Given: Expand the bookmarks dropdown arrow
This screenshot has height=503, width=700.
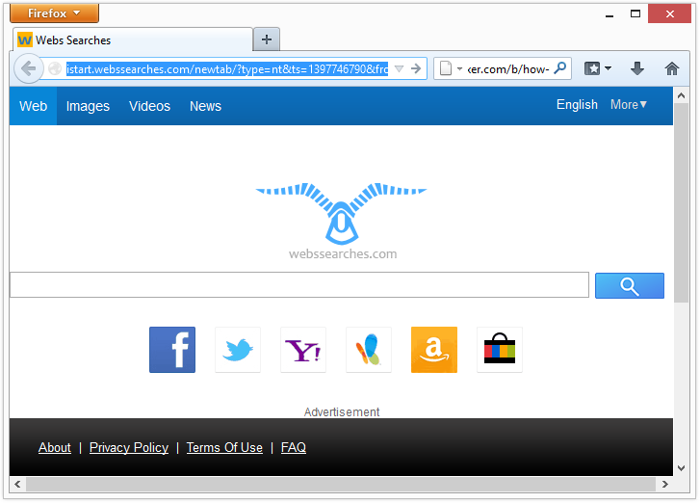Looking at the screenshot, I should click(608, 68).
